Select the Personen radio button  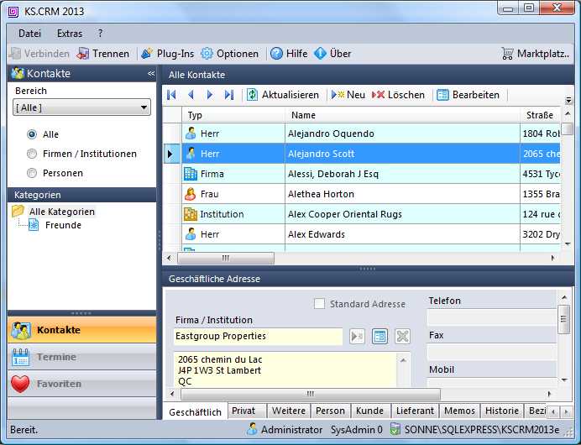(x=32, y=173)
